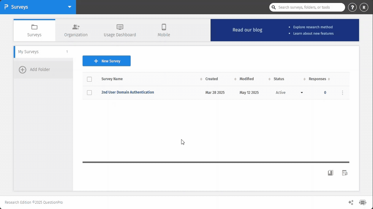Click the Add Folder label
Screen dimensions: 373x209
tap(40, 69)
